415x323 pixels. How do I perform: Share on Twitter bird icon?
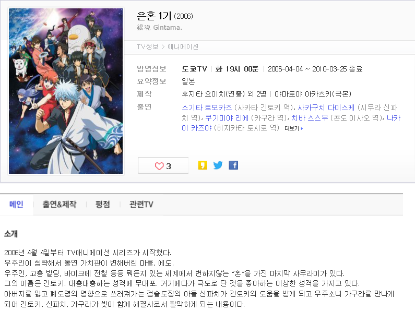click(x=218, y=165)
